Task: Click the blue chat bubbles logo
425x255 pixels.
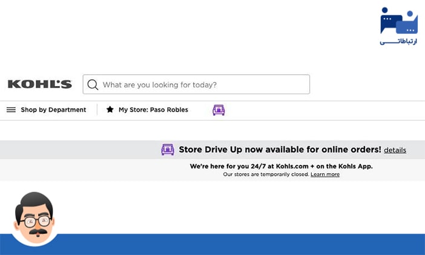Action: 398,21
